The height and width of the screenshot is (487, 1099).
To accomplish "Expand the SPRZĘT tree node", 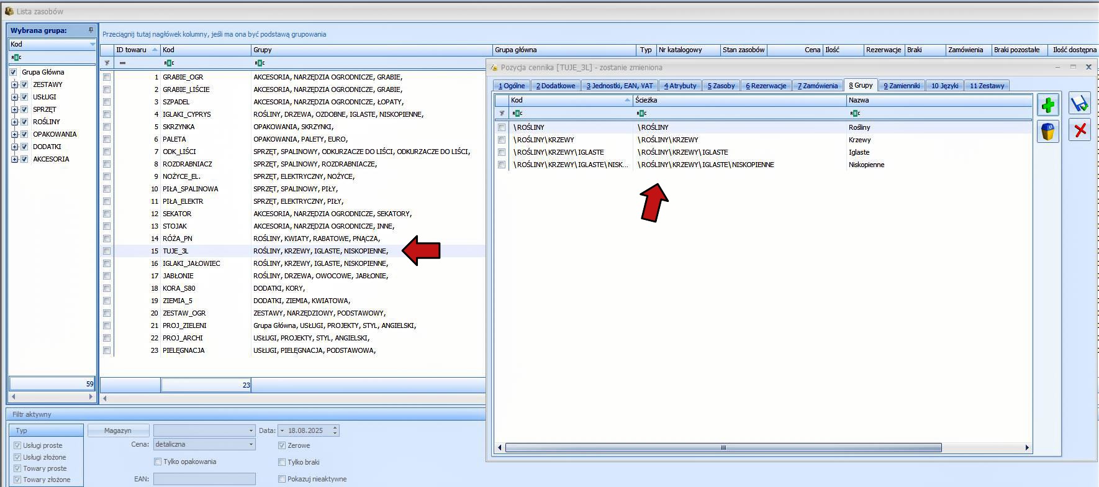I will coord(14,109).
